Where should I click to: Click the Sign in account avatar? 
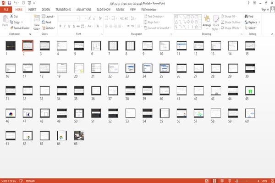tap(273, 10)
